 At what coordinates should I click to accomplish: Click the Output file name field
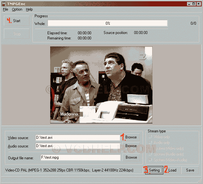click(81, 157)
